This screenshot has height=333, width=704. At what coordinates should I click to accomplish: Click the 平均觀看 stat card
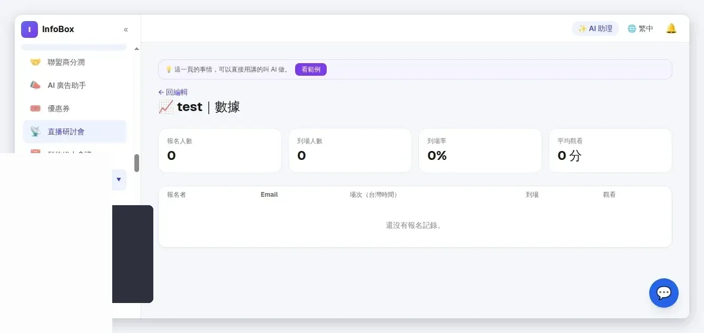(x=610, y=150)
